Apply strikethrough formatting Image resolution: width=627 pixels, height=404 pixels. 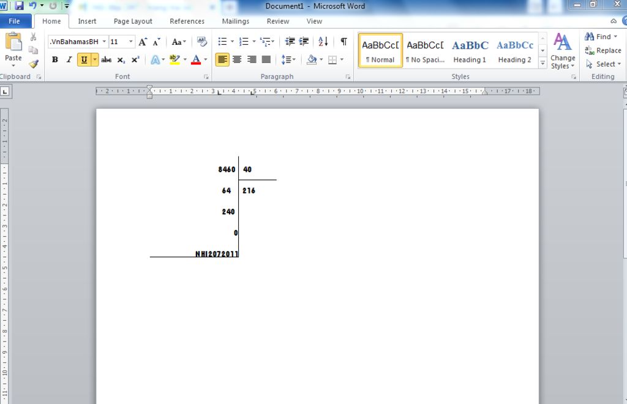pyautogui.click(x=106, y=60)
